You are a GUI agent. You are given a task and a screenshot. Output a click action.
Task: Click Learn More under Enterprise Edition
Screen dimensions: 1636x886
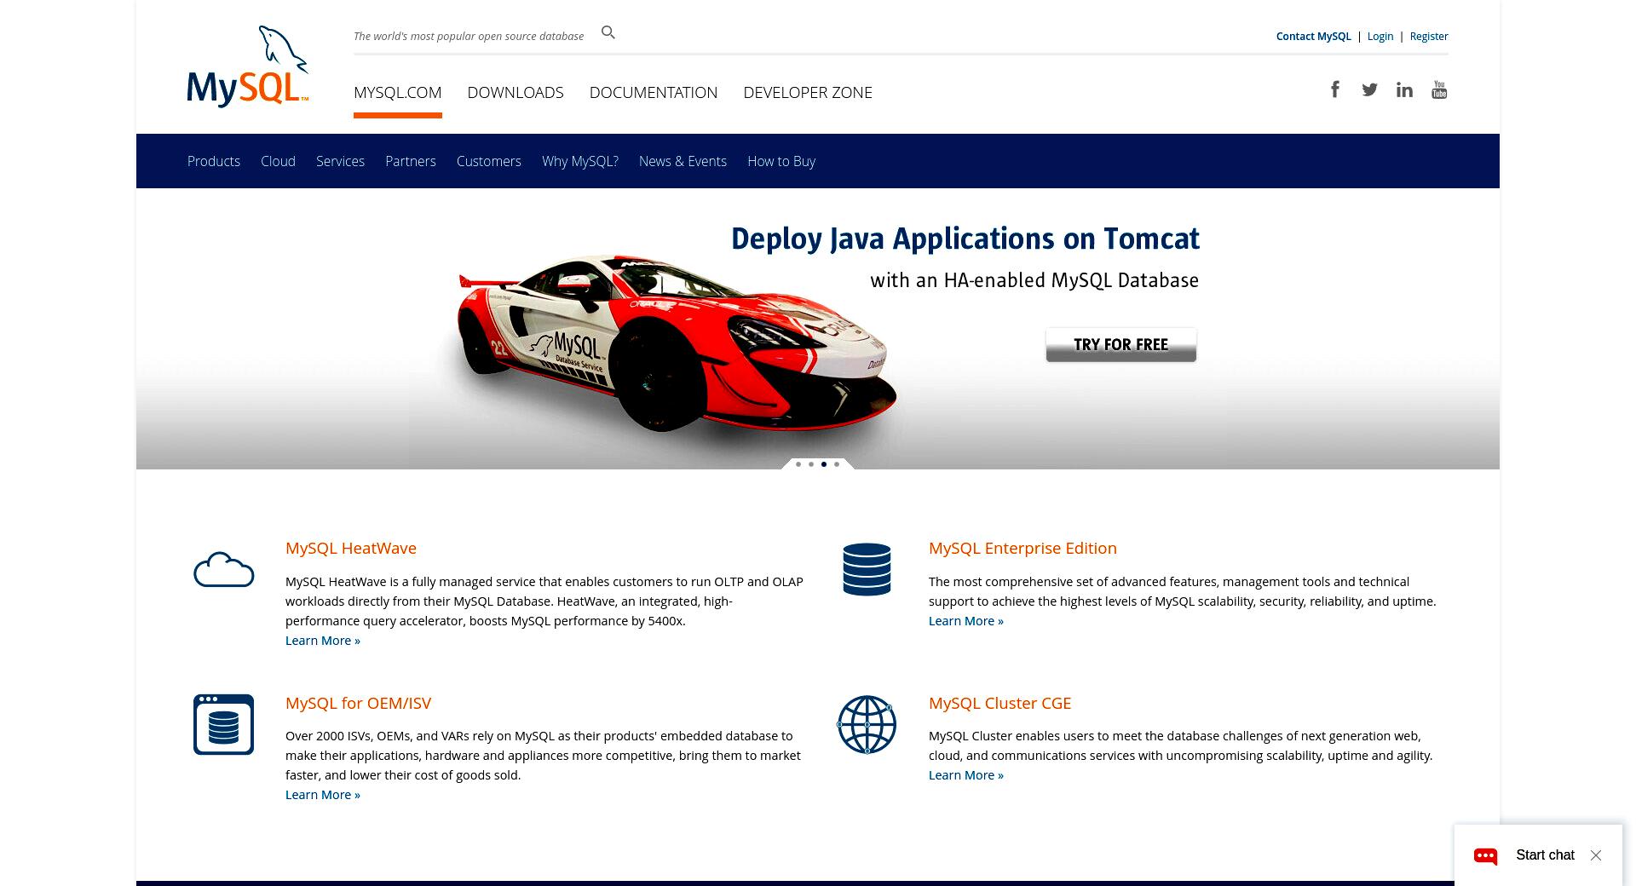coord(966,621)
